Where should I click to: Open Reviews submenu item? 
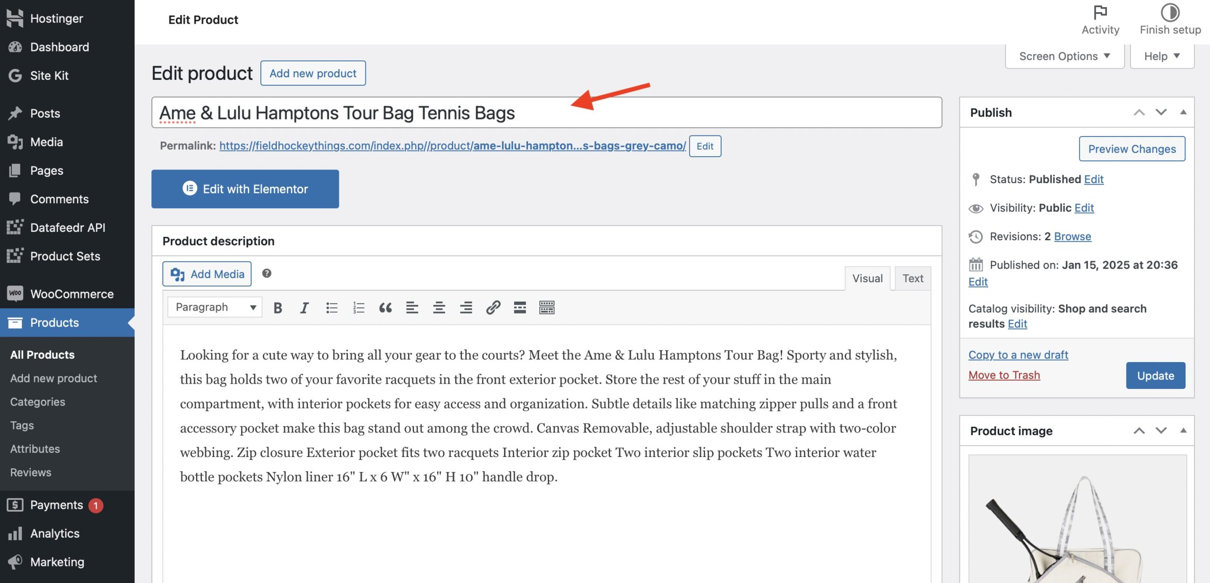click(31, 473)
